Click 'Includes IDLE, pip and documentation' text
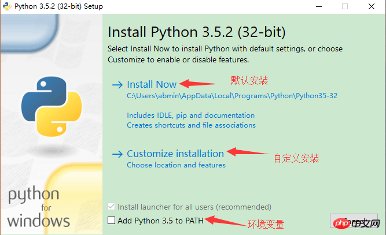This screenshot has width=386, height=235. 191,115
